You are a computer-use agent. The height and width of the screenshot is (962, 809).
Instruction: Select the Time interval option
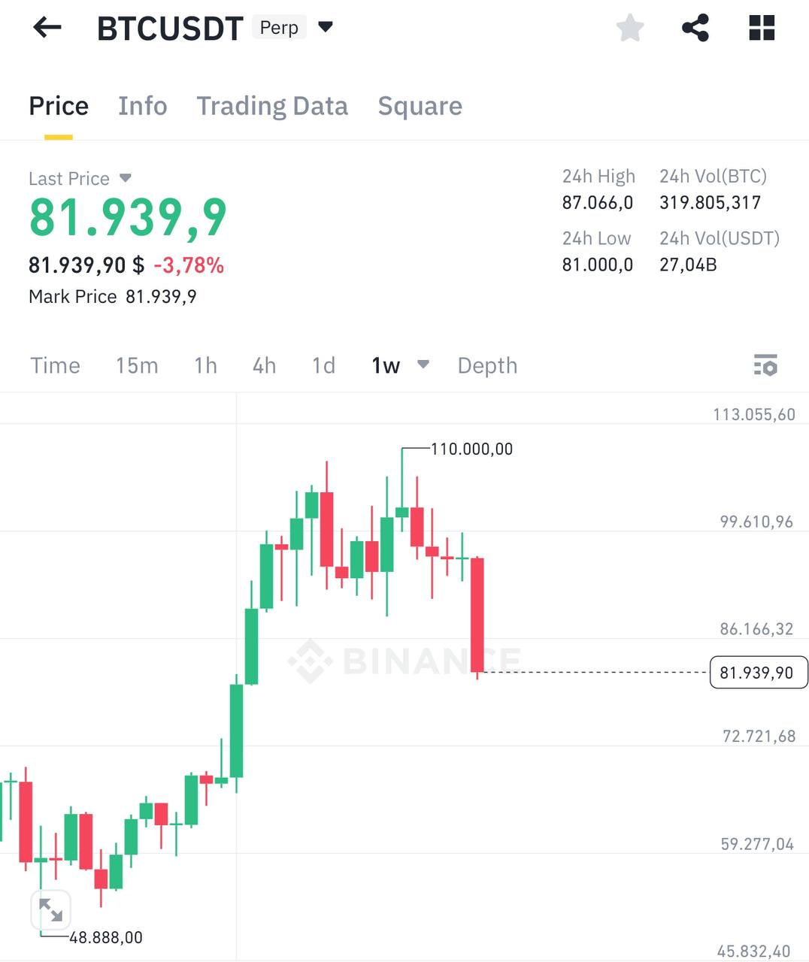pyautogui.click(x=55, y=366)
